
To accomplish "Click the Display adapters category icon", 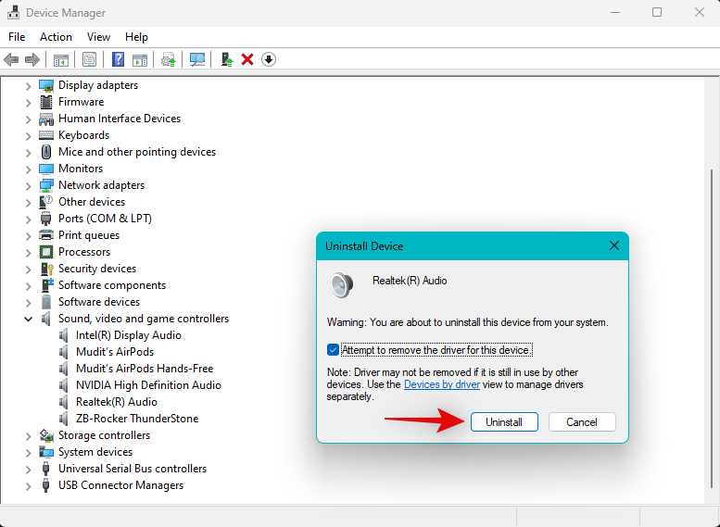I will (x=46, y=85).
